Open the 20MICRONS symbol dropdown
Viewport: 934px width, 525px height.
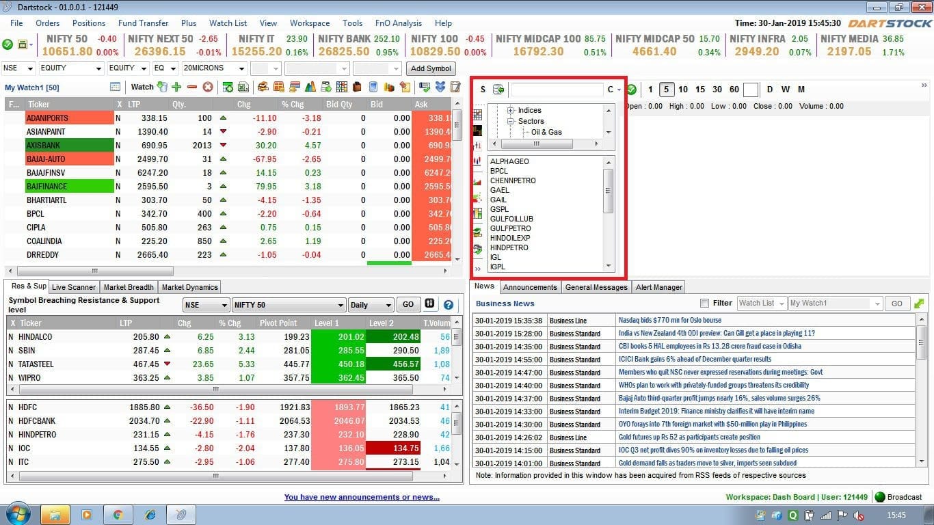pyautogui.click(x=215, y=68)
